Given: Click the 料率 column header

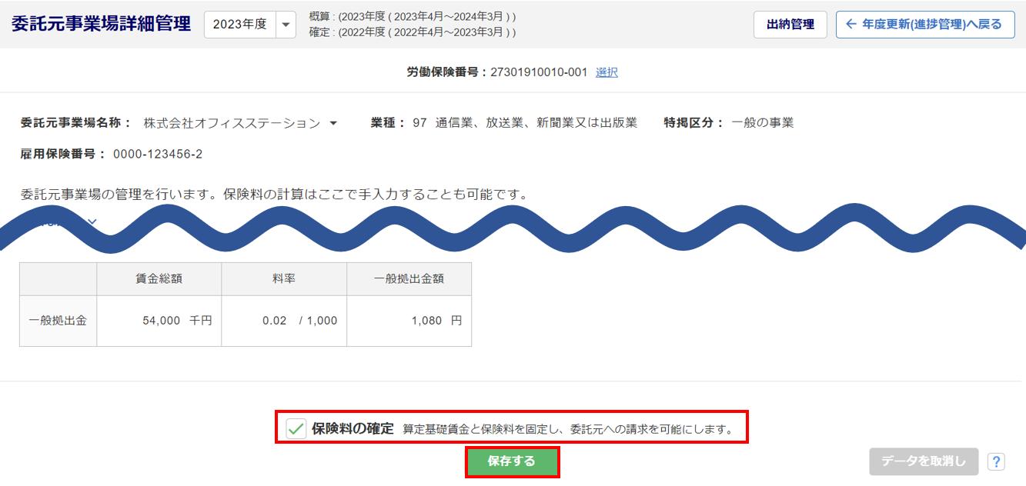Looking at the screenshot, I should click(x=285, y=279).
